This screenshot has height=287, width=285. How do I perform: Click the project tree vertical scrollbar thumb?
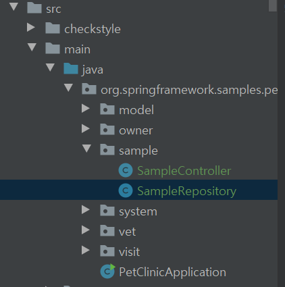[272, 5]
